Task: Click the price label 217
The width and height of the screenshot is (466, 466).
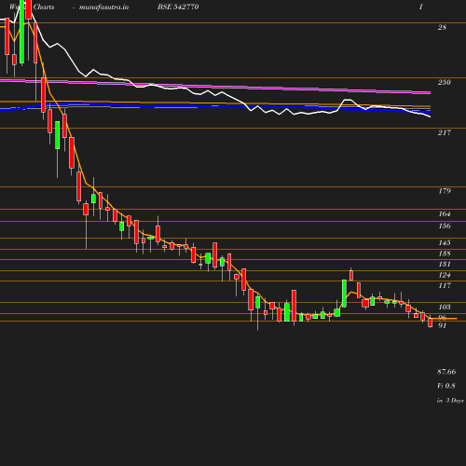Action: click(445, 132)
